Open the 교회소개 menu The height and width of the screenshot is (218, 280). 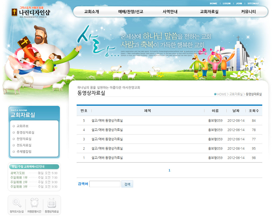point(91,12)
